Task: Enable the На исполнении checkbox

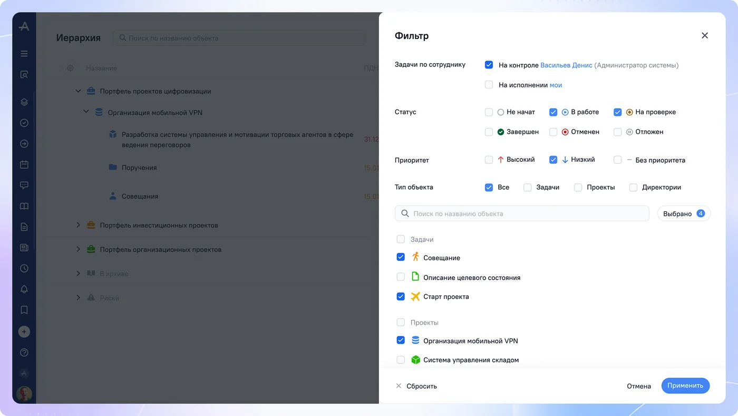Action: pyautogui.click(x=489, y=85)
